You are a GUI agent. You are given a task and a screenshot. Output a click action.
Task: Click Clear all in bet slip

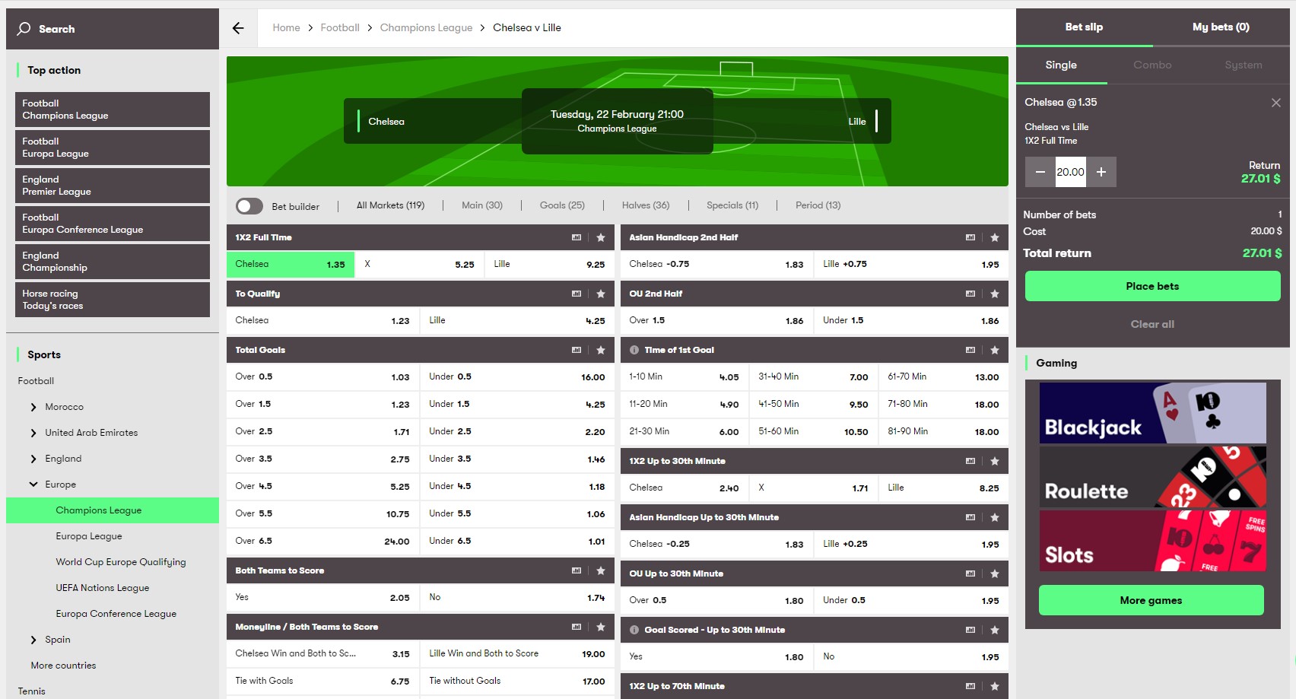click(x=1152, y=324)
